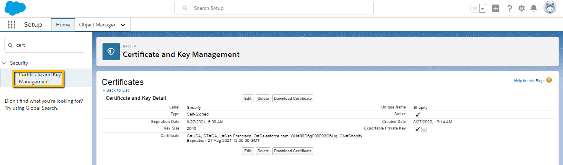Open the Object Manager tab dropdown chevron

(123, 25)
